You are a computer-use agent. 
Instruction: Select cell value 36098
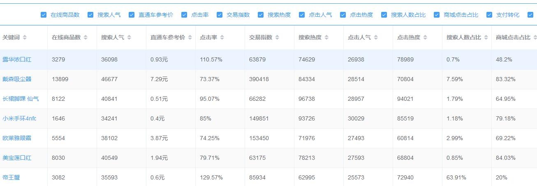pyautogui.click(x=109, y=59)
